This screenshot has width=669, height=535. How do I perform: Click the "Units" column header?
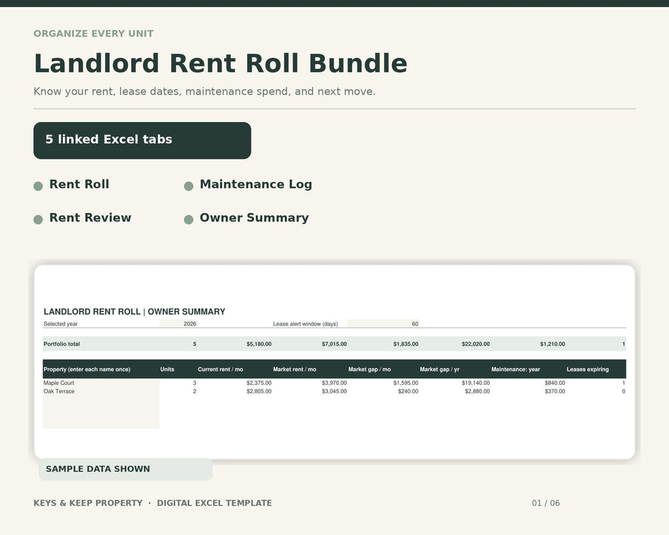click(167, 370)
